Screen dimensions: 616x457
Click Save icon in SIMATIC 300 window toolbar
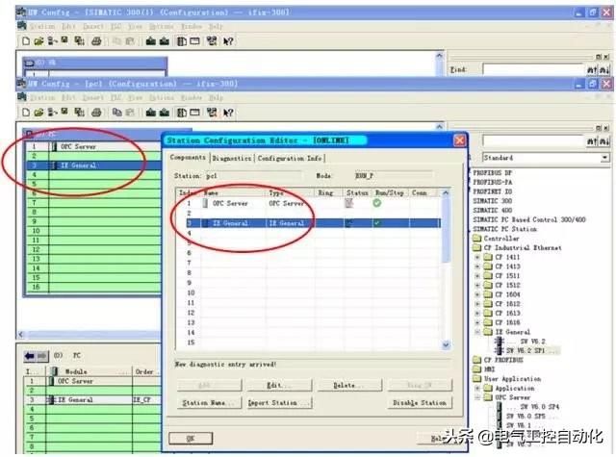point(64,40)
